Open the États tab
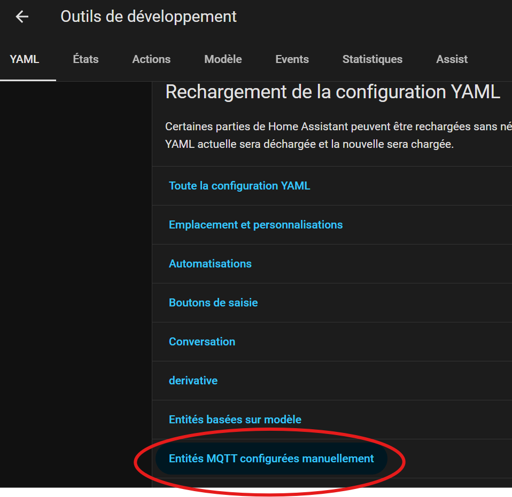The image size is (512, 497). coord(86,60)
